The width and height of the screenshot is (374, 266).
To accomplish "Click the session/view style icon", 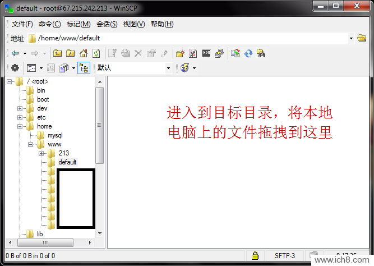I will coord(31,68).
